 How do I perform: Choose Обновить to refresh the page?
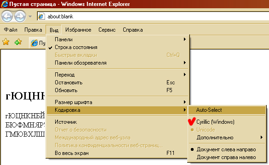click(118, 90)
